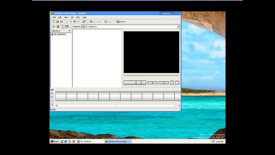The image size is (275, 155).
Task: Open the Properties toolbar icon
Action: [84, 22]
